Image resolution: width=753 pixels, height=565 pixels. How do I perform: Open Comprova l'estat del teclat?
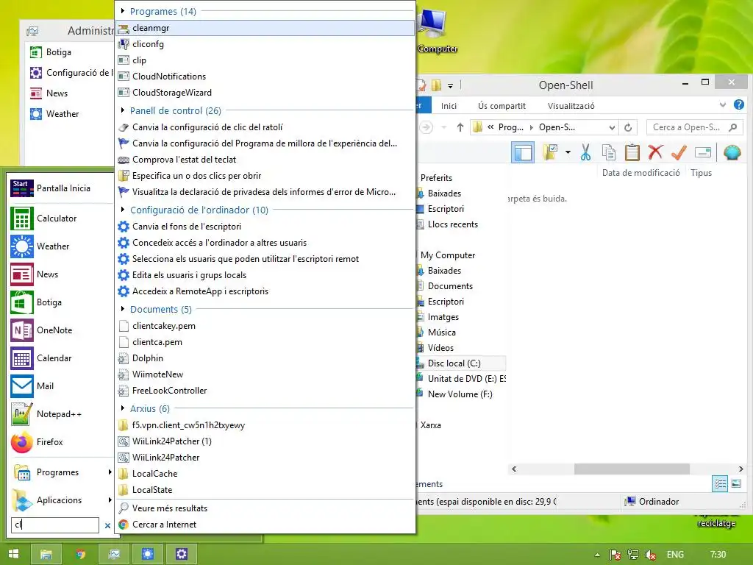click(265, 160)
